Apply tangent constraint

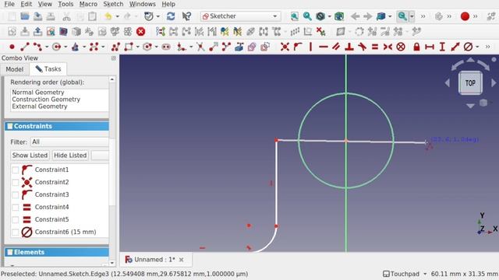[362, 47]
